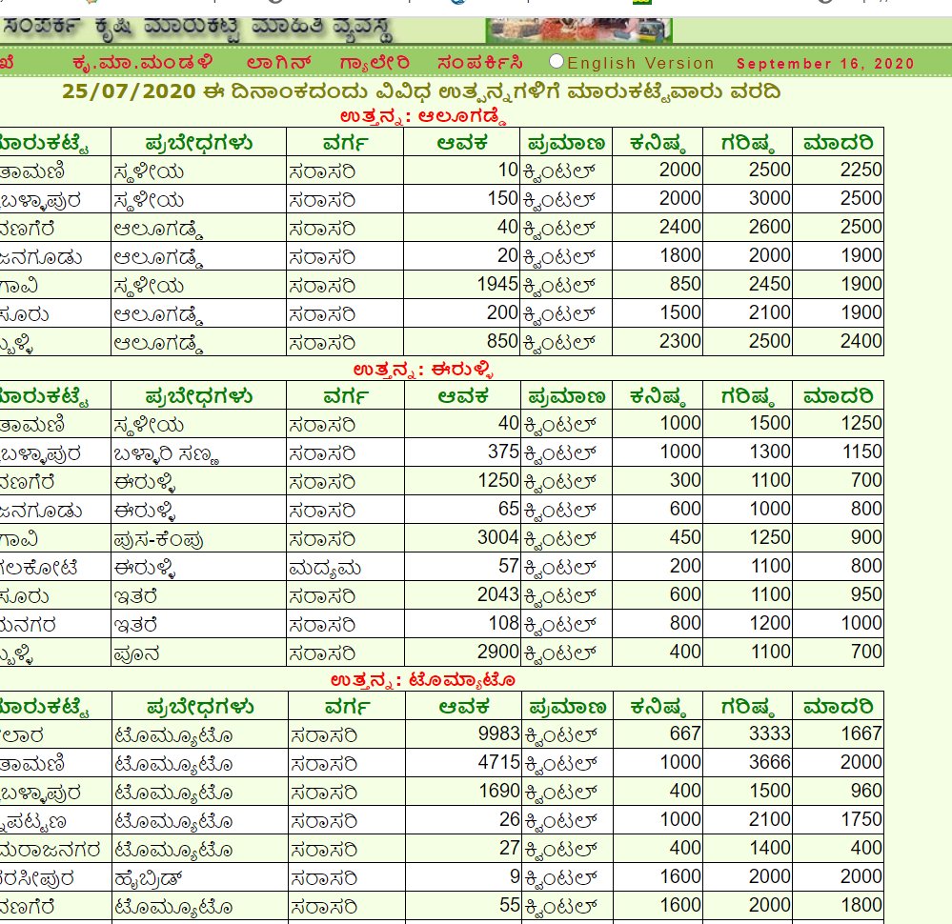Click potato minimum price 2400

coord(680,227)
